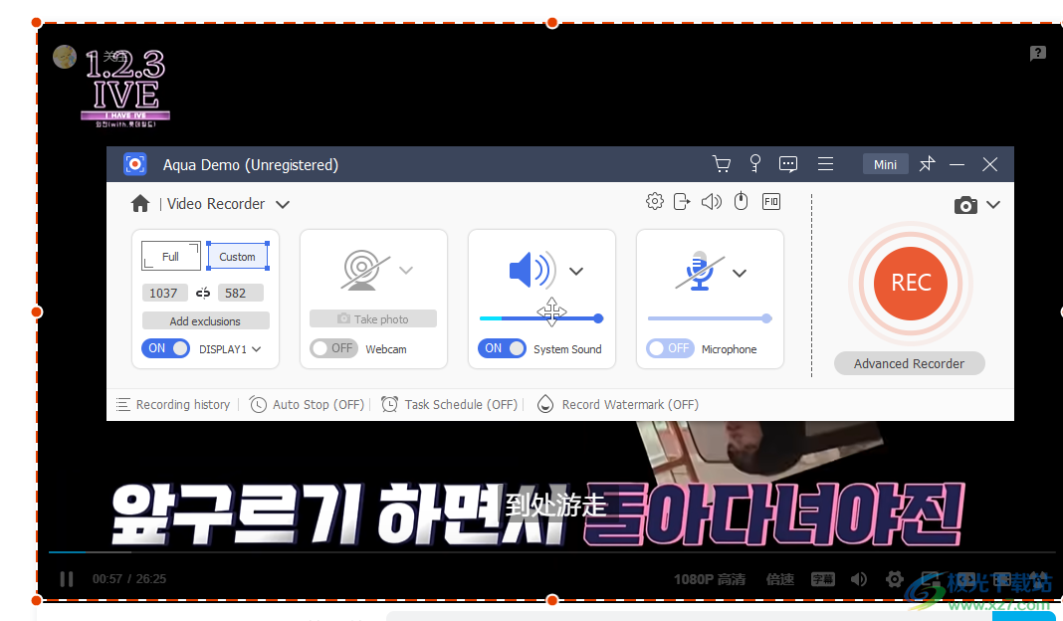Take a snapshot with the camera icon

pyautogui.click(x=965, y=205)
